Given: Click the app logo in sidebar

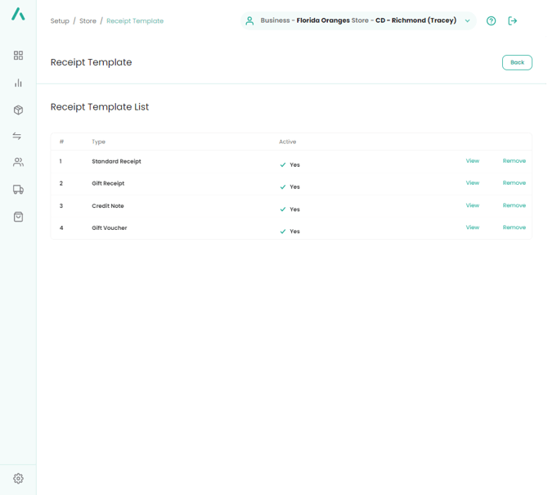Looking at the screenshot, I should point(18,14).
